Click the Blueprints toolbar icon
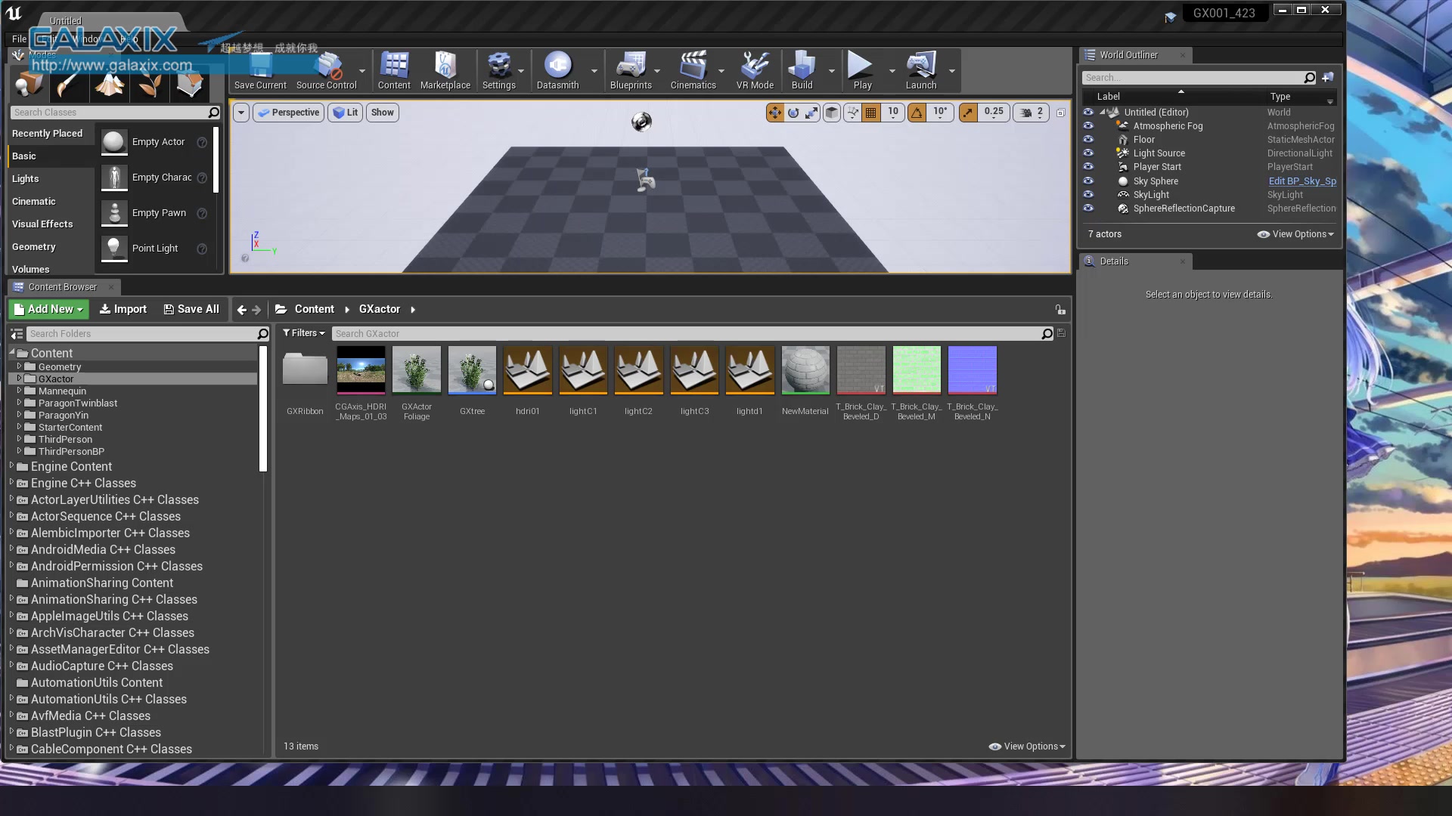 click(x=630, y=70)
